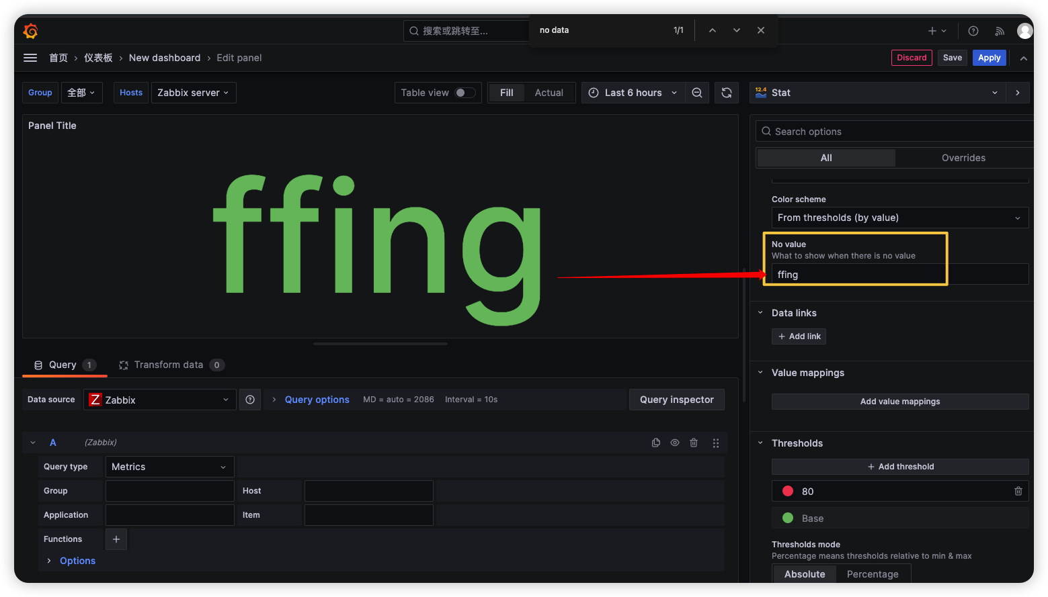This screenshot has width=1048, height=597.
Task: Remove the 80 threshold with trash icon
Action: coord(1018,492)
